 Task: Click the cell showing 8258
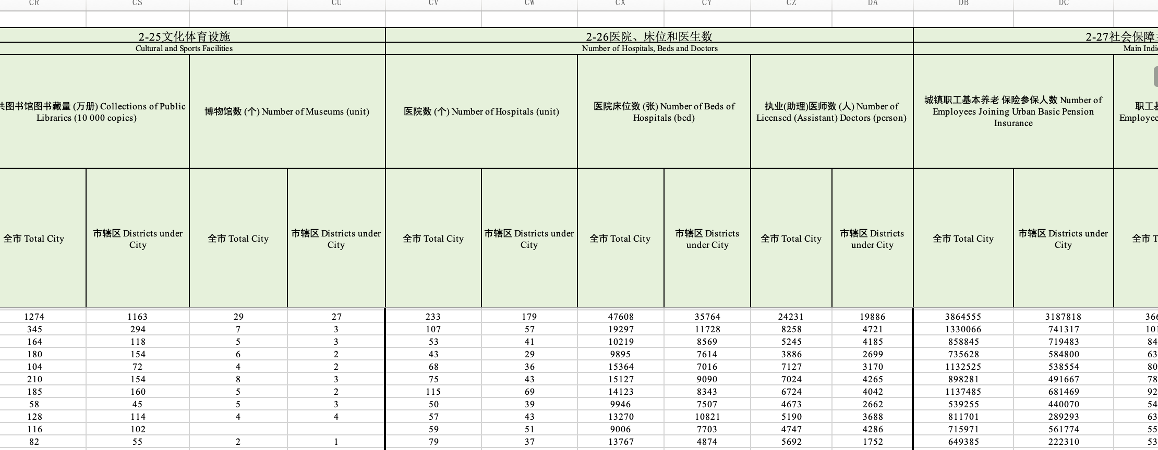[x=791, y=329]
